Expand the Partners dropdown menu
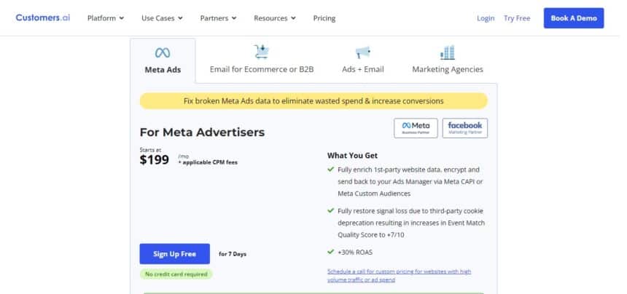Screen dimensions: 627x294 (218, 18)
